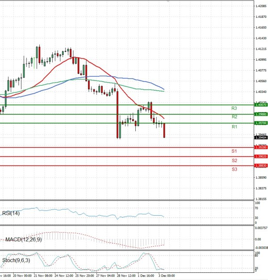268x280 pixels.
Task: Select the S1 support label
Action: click(x=234, y=151)
